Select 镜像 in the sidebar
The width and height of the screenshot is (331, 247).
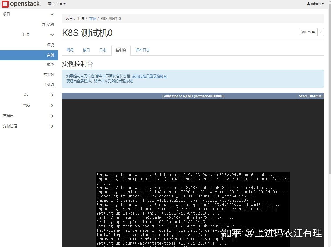(50, 65)
